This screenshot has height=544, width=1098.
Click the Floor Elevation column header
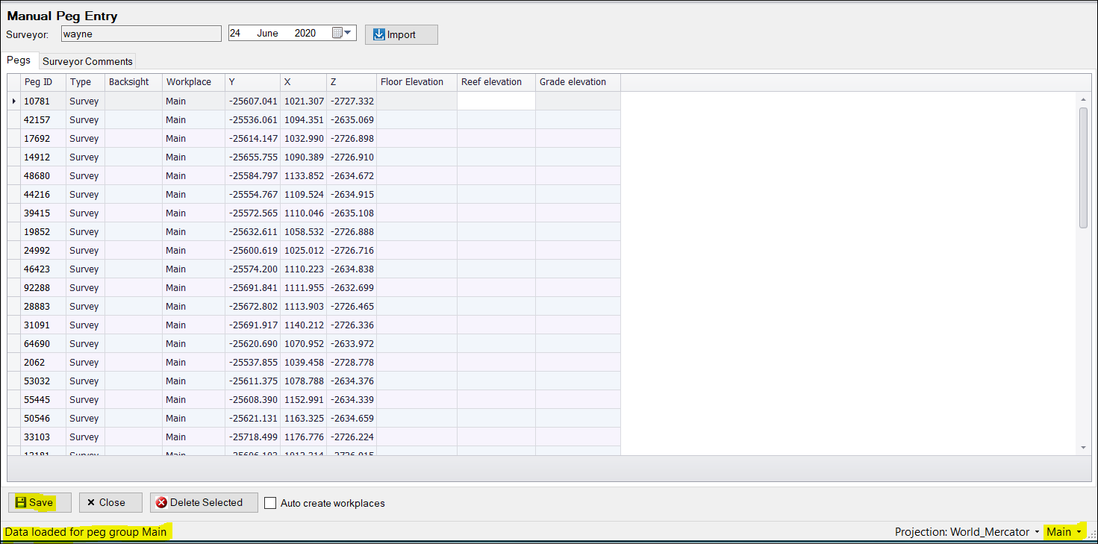tap(412, 82)
